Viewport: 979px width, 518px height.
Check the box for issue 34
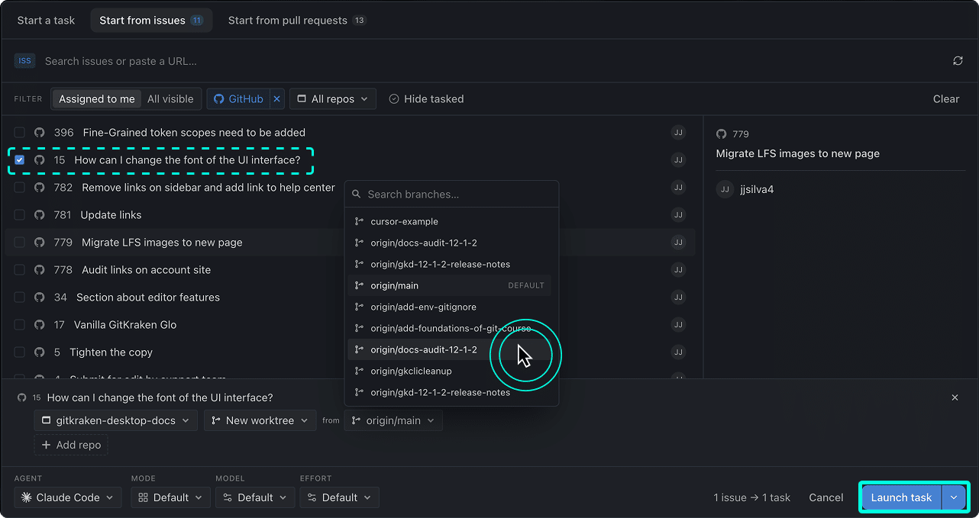[x=20, y=298]
